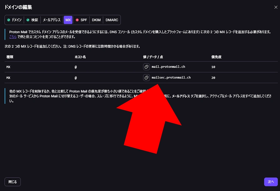Click the 種類 column header
The height and width of the screenshot is (191, 280).
[10, 57]
